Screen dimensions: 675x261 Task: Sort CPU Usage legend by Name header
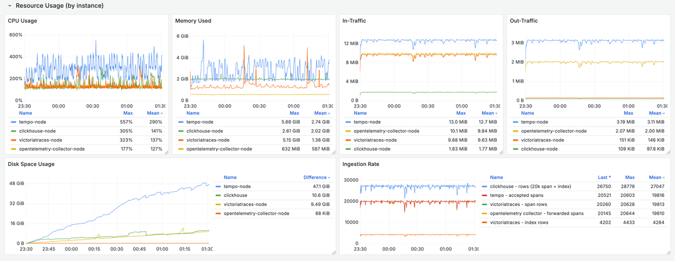click(25, 113)
